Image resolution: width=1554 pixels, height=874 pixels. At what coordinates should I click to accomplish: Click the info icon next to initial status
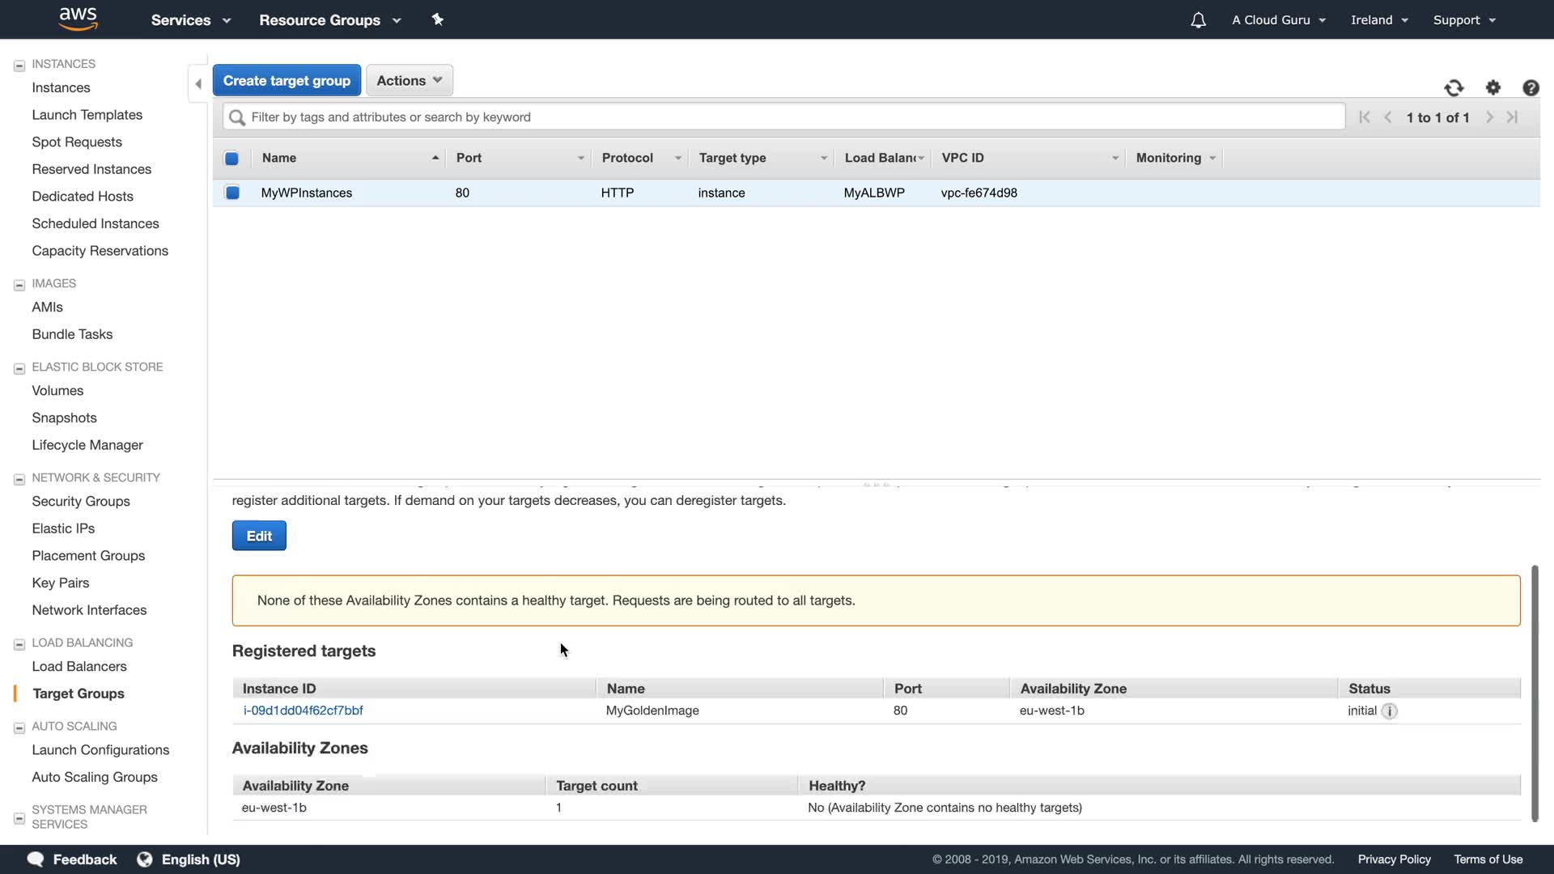pos(1389,711)
